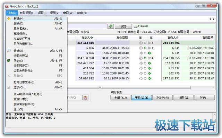Click green right arrow in the 52 030 832 row

(150, 78)
